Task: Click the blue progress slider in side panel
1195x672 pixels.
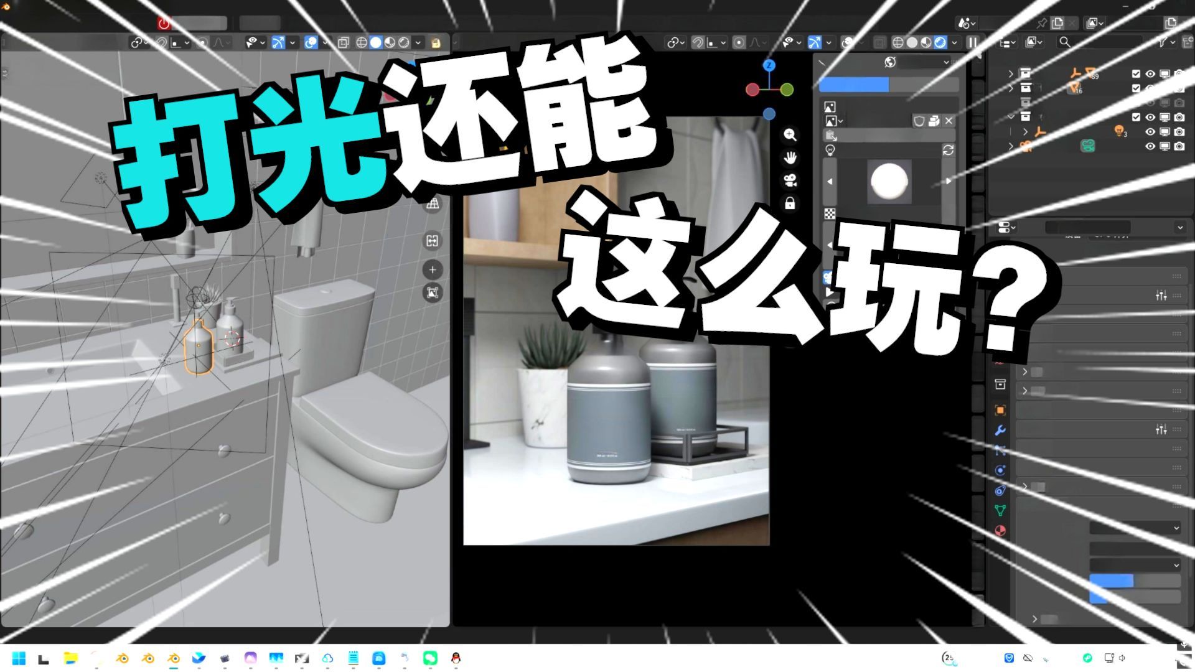Action: click(888, 85)
